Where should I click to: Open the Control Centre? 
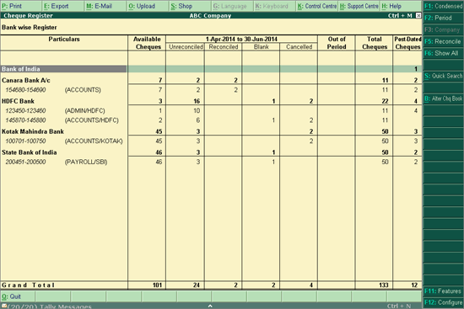317,6
